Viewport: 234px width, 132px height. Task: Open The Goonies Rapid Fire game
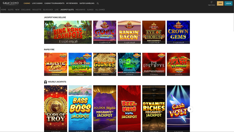104,64
